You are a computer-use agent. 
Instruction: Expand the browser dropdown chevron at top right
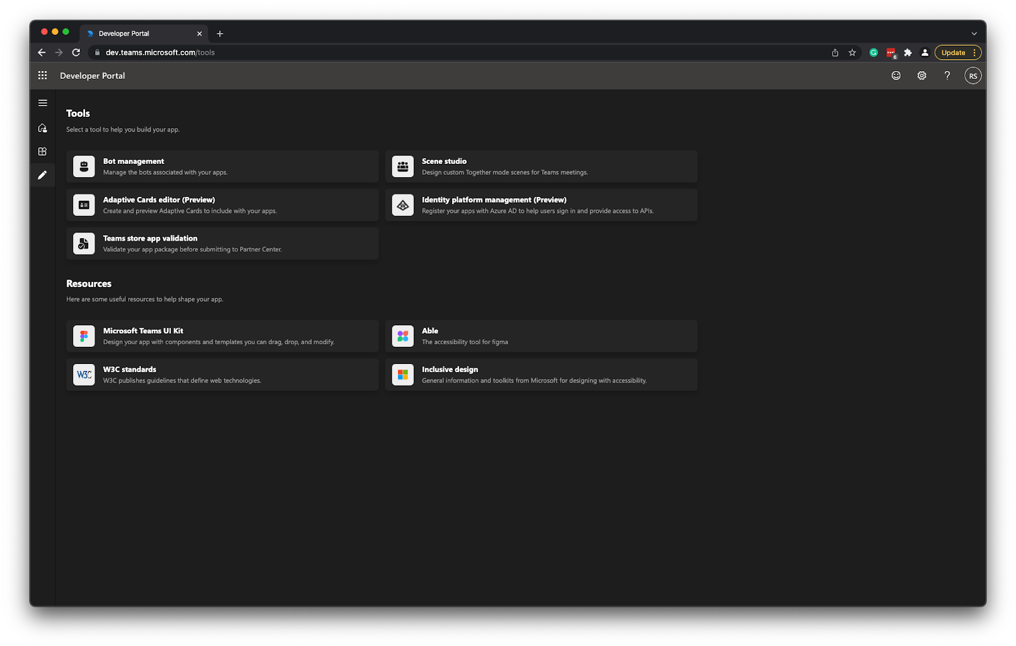point(975,33)
